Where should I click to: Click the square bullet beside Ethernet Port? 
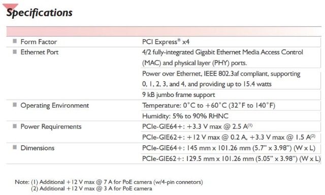pos(15,52)
